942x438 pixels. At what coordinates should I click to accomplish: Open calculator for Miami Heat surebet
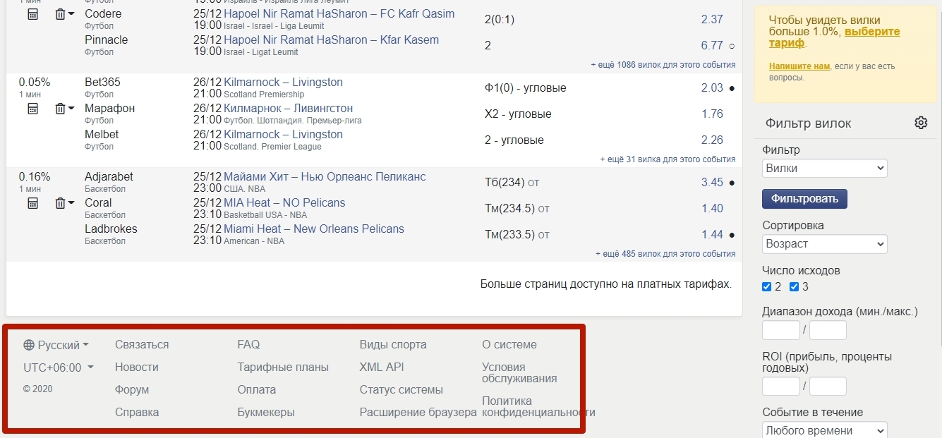coord(32,203)
